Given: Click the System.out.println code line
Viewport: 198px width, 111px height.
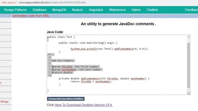Looking at the screenshot, I should [x=109, y=49].
